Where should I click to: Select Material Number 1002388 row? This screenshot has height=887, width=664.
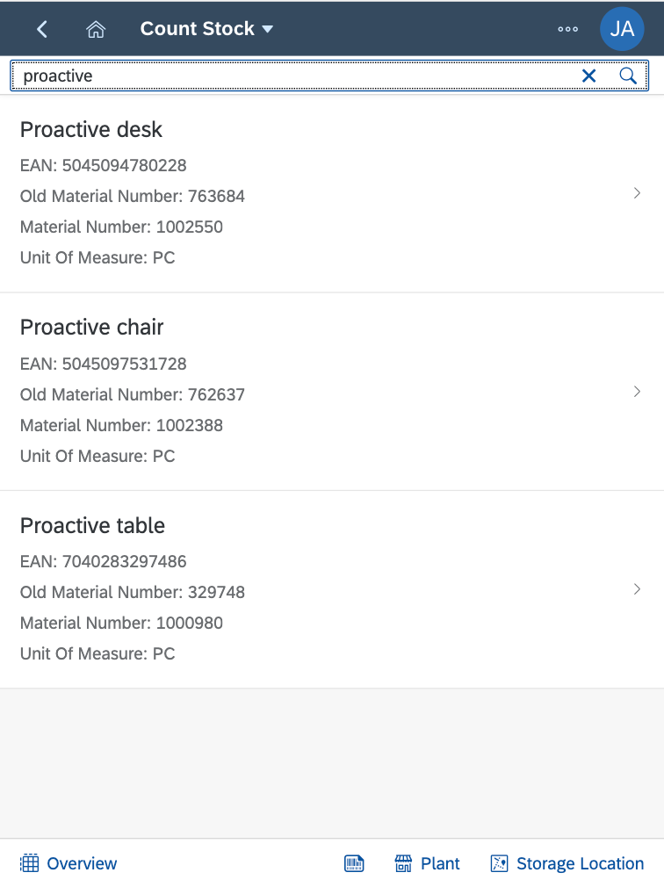click(x=121, y=425)
